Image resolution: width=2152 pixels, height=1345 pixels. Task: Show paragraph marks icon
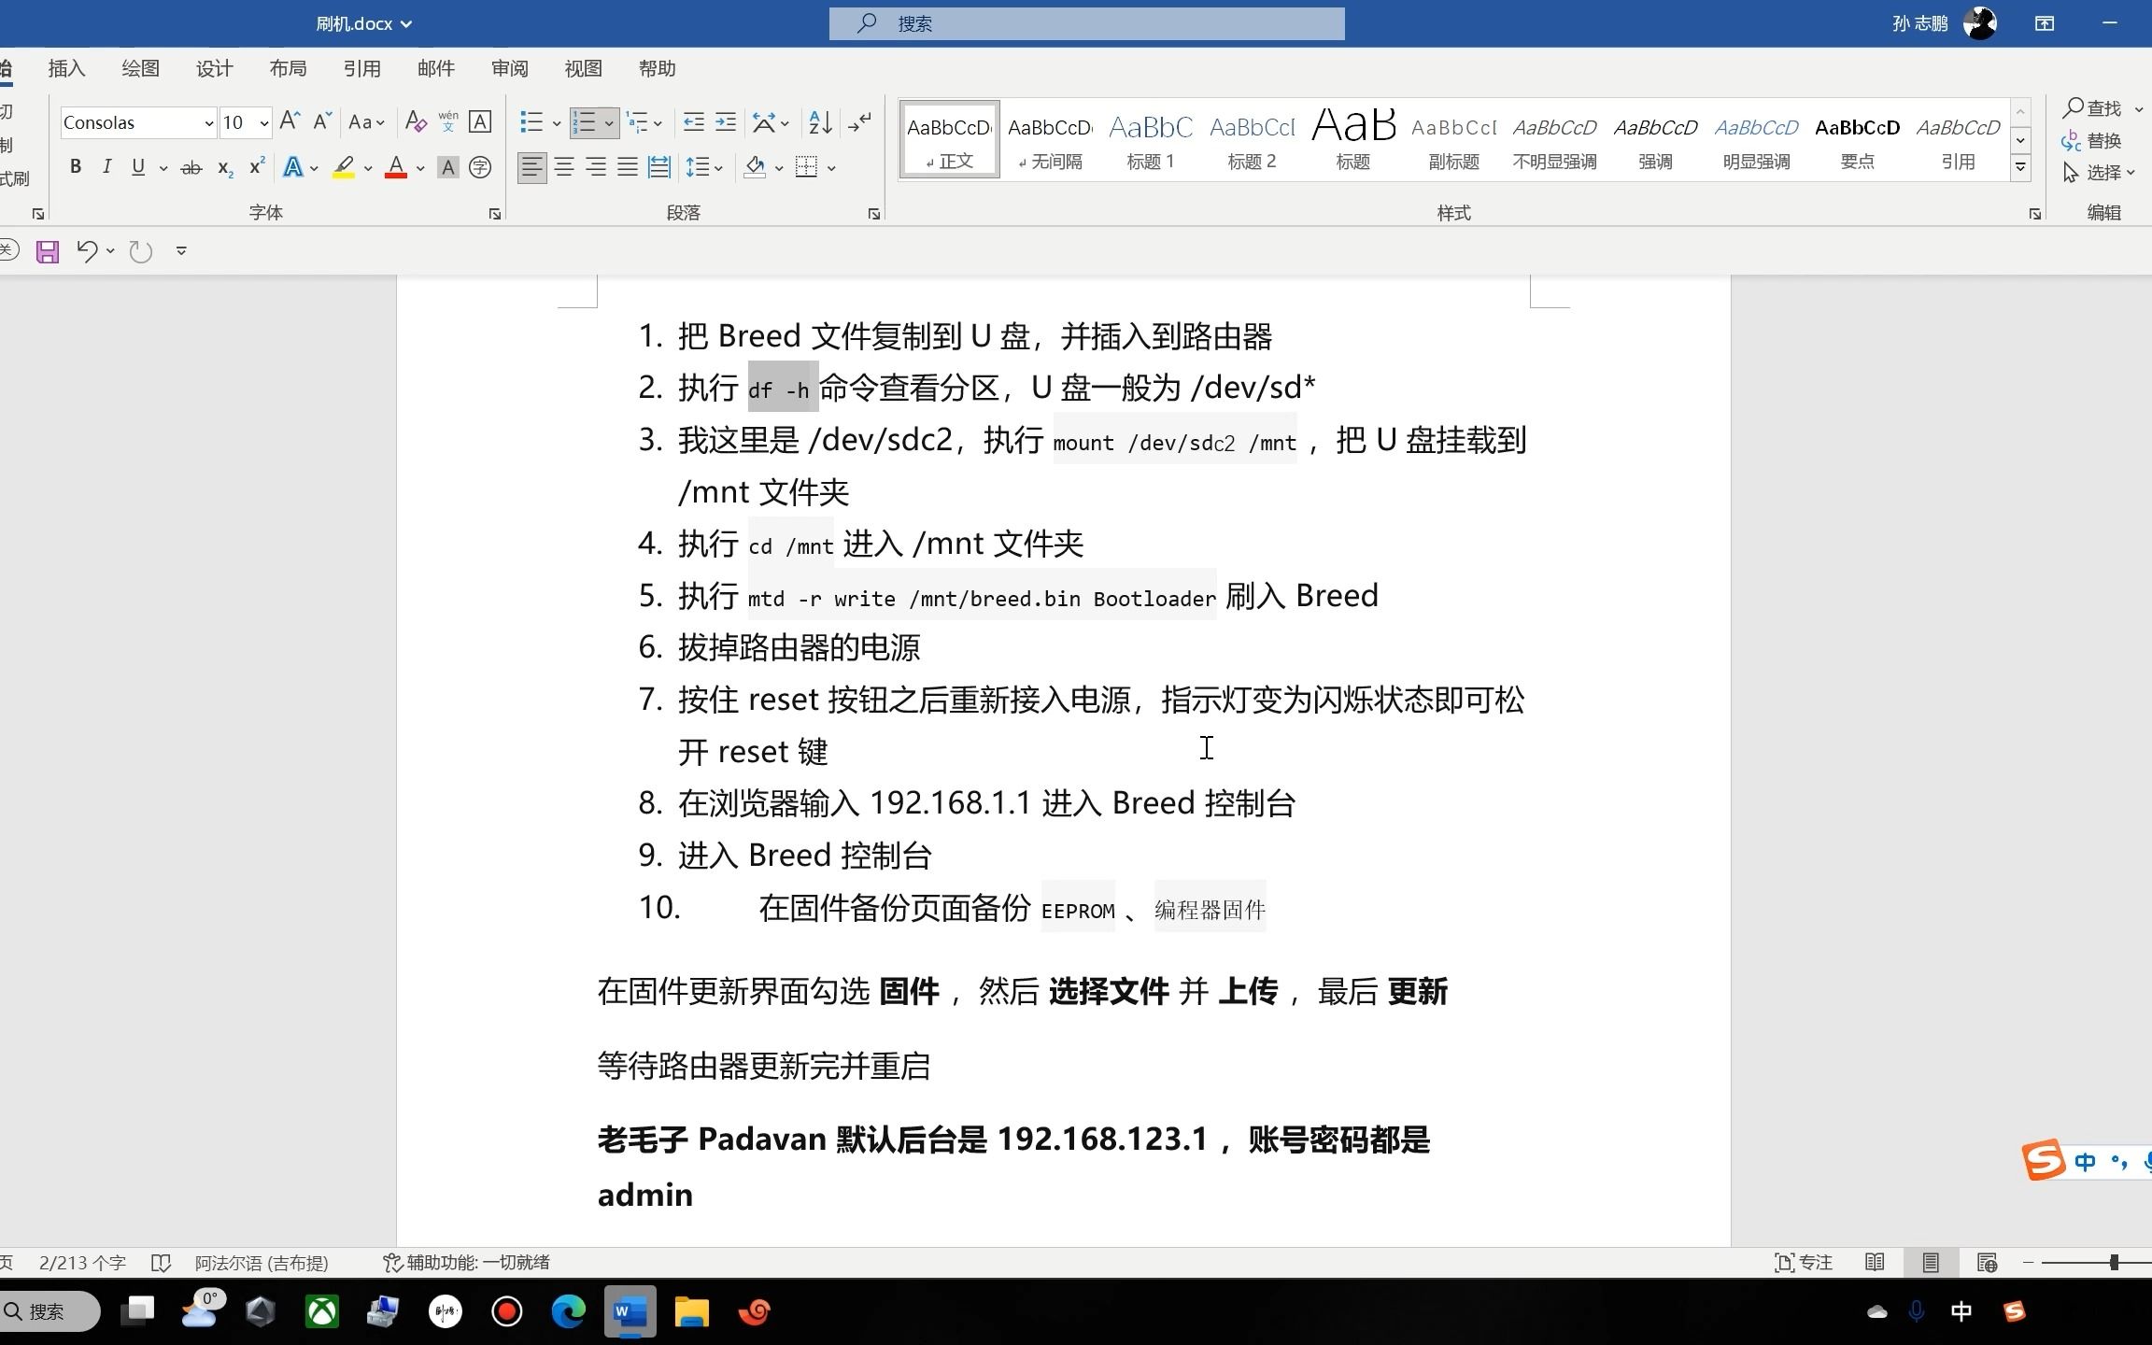pyautogui.click(x=859, y=121)
